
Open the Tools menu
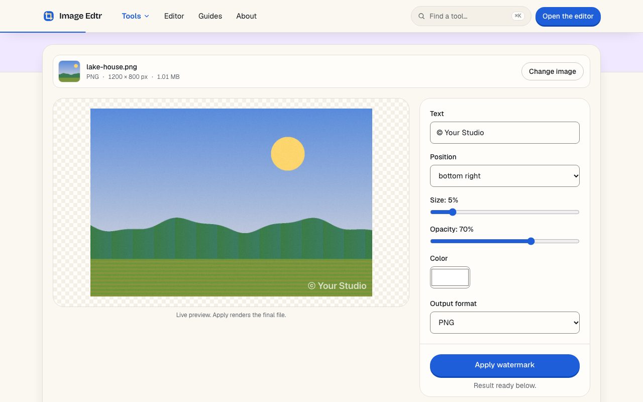coord(136,16)
